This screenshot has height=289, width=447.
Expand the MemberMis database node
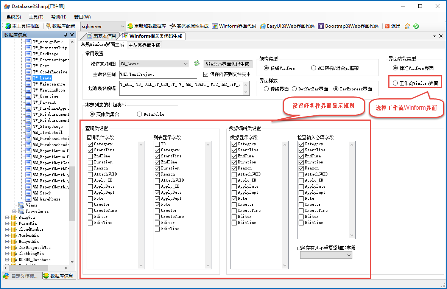tap(7, 235)
